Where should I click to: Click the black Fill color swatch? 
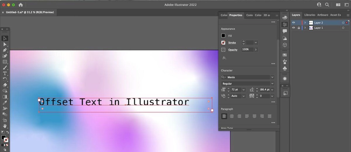click(x=223, y=36)
